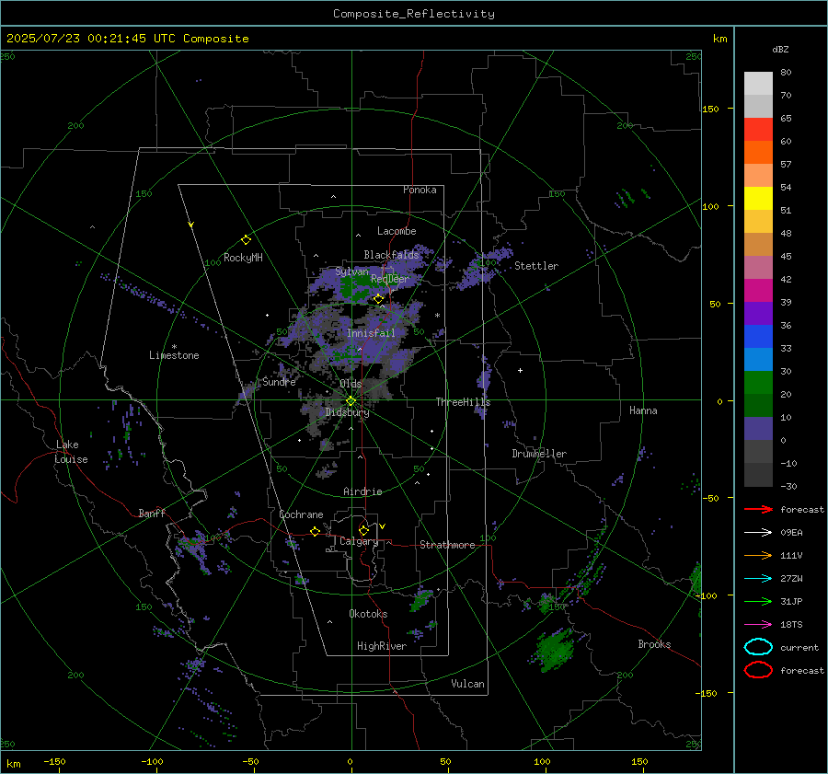Click the Stettler town label

(536, 266)
